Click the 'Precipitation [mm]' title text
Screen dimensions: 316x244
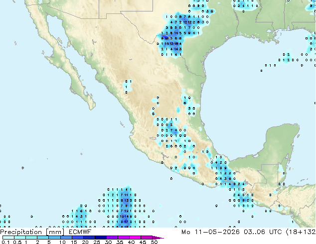[x=32, y=232]
